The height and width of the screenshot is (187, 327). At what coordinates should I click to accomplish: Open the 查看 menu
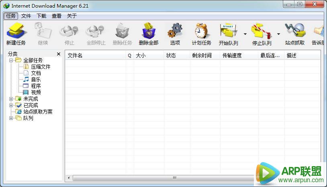click(x=57, y=16)
